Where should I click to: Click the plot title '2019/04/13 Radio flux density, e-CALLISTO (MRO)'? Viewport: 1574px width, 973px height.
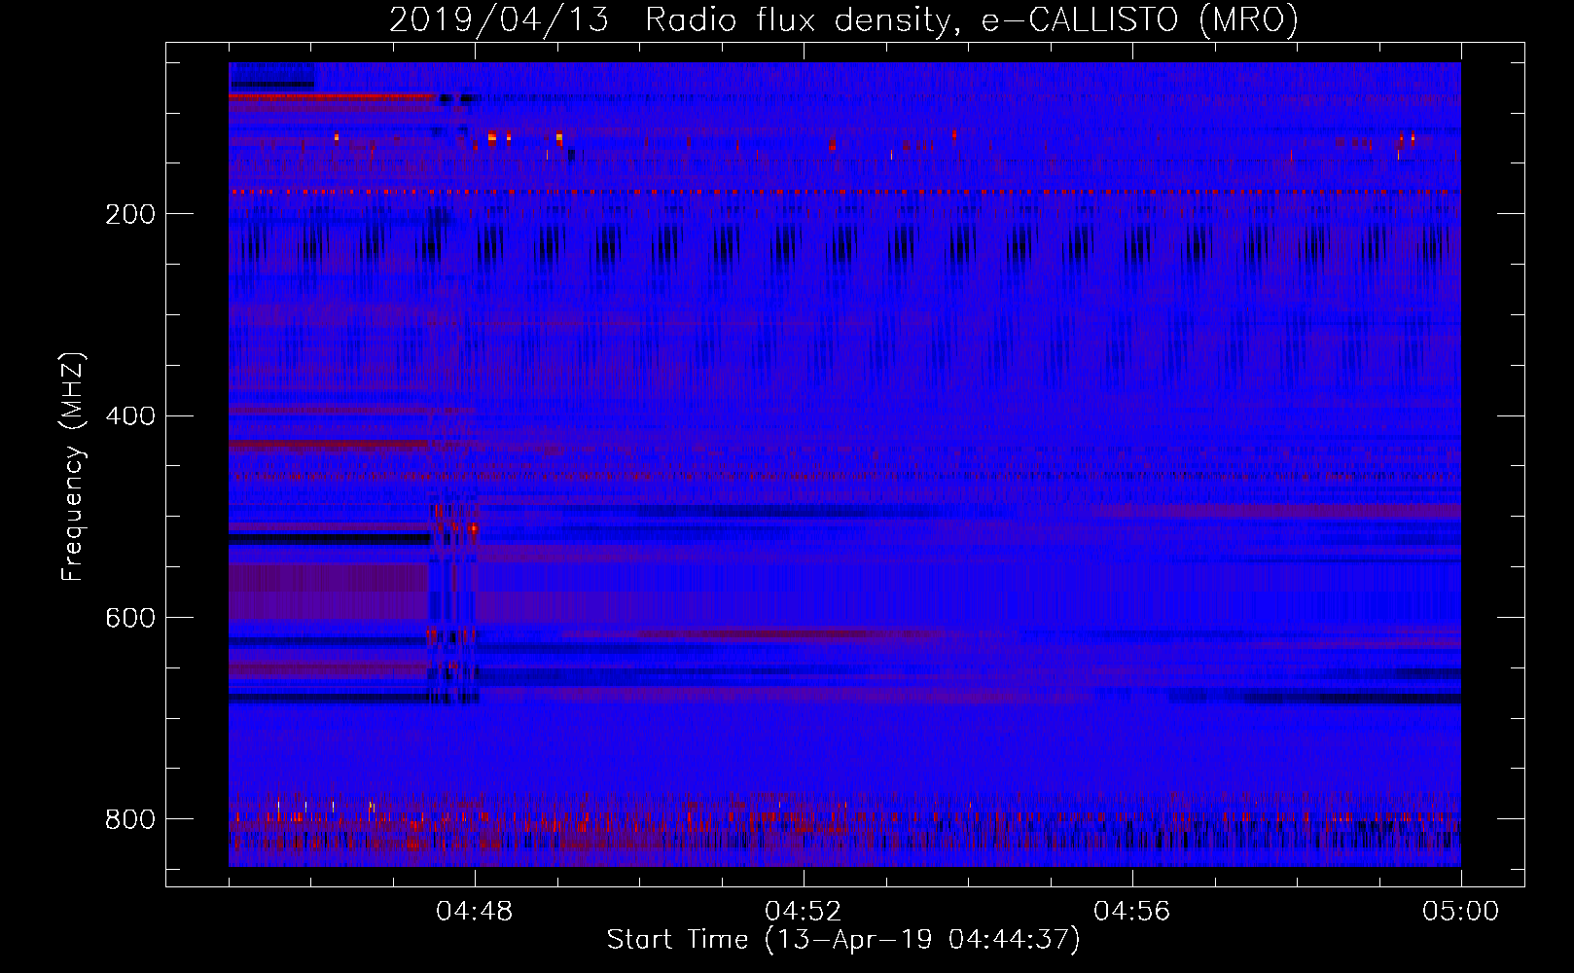843,20
